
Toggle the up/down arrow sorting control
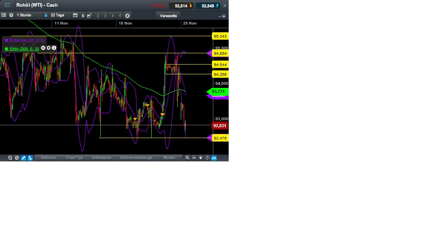click(29, 157)
